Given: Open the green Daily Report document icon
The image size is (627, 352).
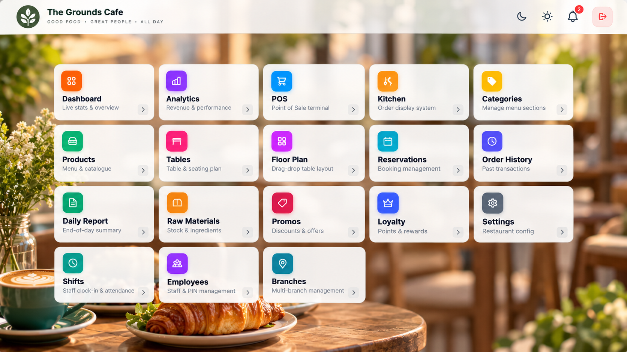Looking at the screenshot, I should [x=73, y=203].
